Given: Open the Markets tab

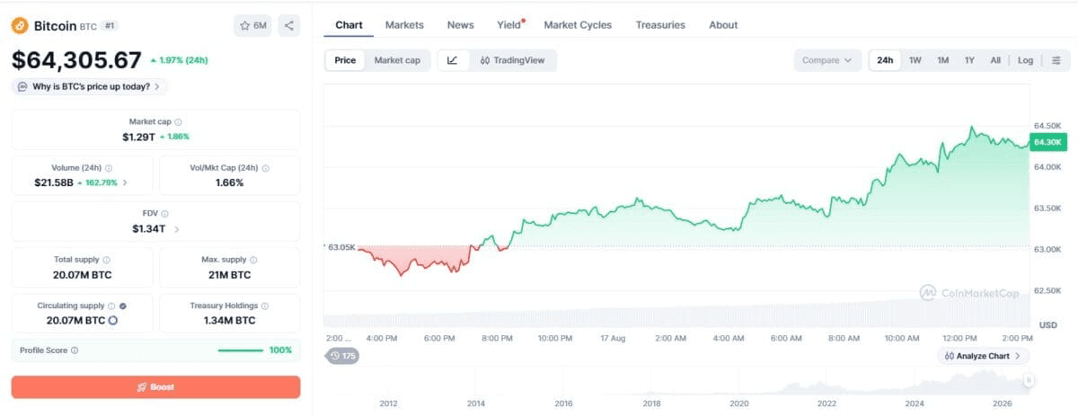Looking at the screenshot, I should coord(404,25).
